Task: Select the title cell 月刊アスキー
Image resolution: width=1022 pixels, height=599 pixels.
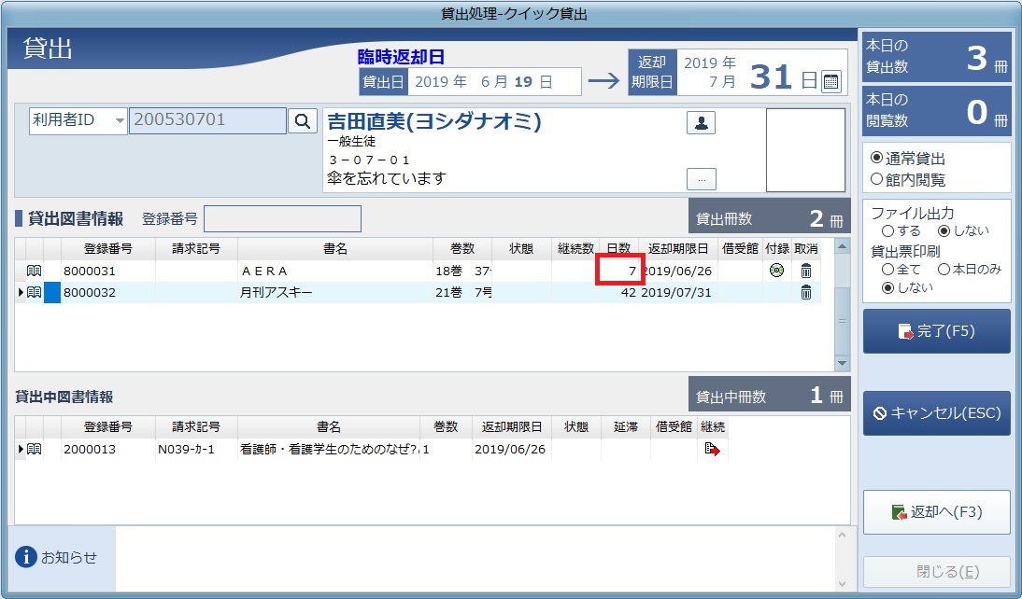Action: click(x=335, y=292)
